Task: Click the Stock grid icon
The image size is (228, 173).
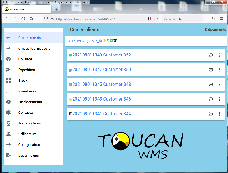Action: point(9,80)
